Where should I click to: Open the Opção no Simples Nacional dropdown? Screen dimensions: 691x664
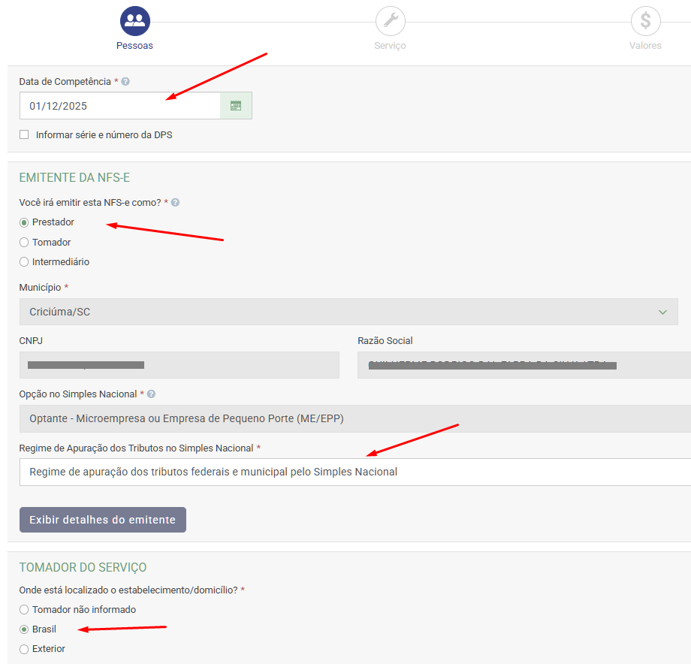pos(353,418)
